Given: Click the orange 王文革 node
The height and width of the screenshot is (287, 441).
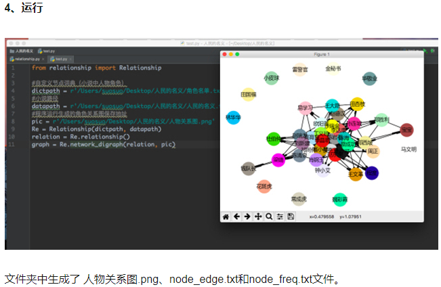Looking at the screenshot, I should coord(356,174).
